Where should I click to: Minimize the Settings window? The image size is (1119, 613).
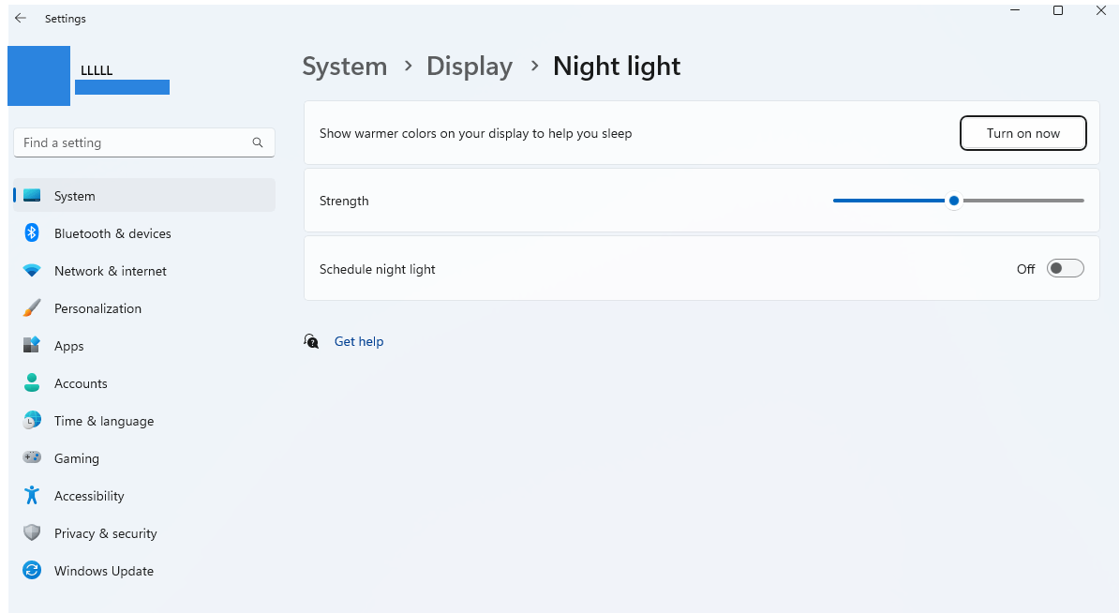pos(1015,10)
